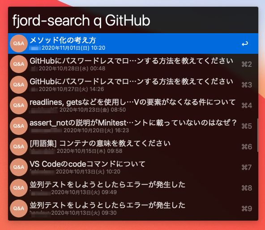Click Q&A icon of the 09:49 並列テスト row
The width and height of the screenshot is (265, 230).
pos(19,188)
